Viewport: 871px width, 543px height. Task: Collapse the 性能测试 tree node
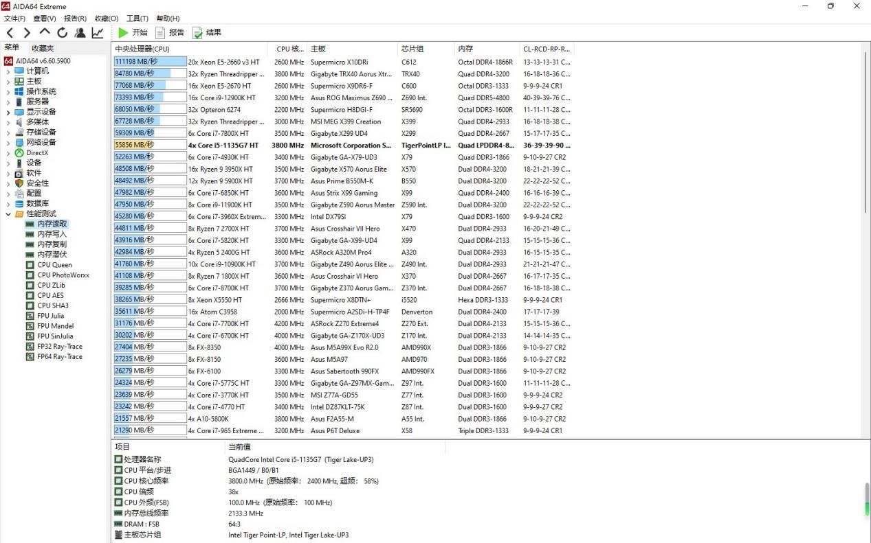tap(8, 214)
